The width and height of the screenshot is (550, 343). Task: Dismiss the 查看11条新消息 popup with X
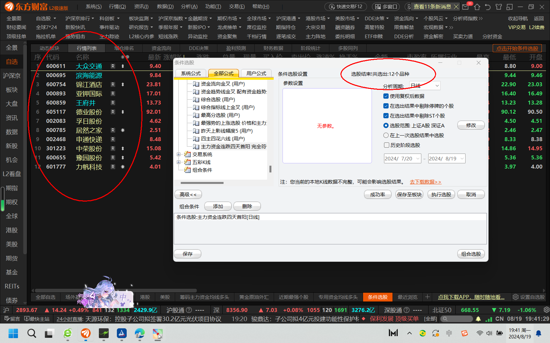pos(456,7)
